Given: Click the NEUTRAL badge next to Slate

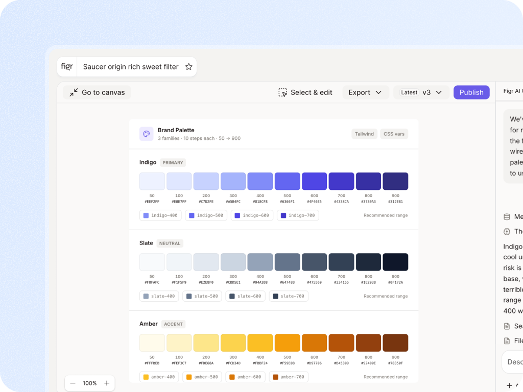Looking at the screenshot, I should pos(170,243).
